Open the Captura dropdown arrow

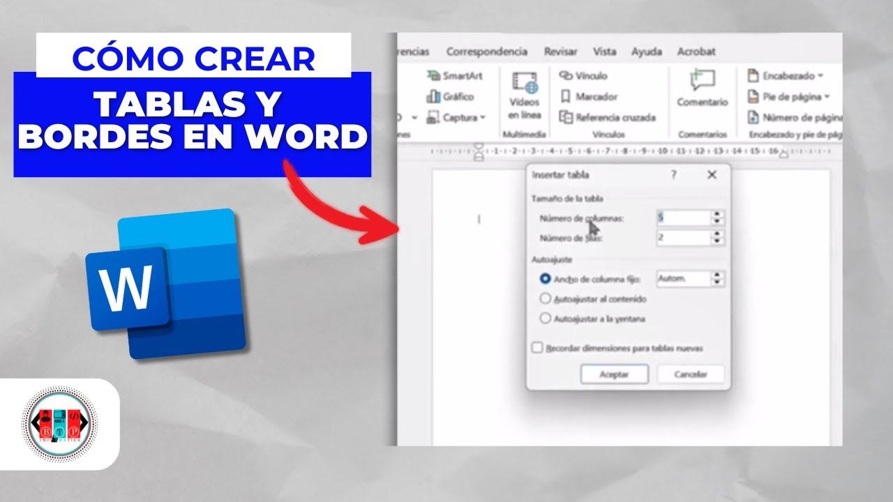(x=482, y=118)
